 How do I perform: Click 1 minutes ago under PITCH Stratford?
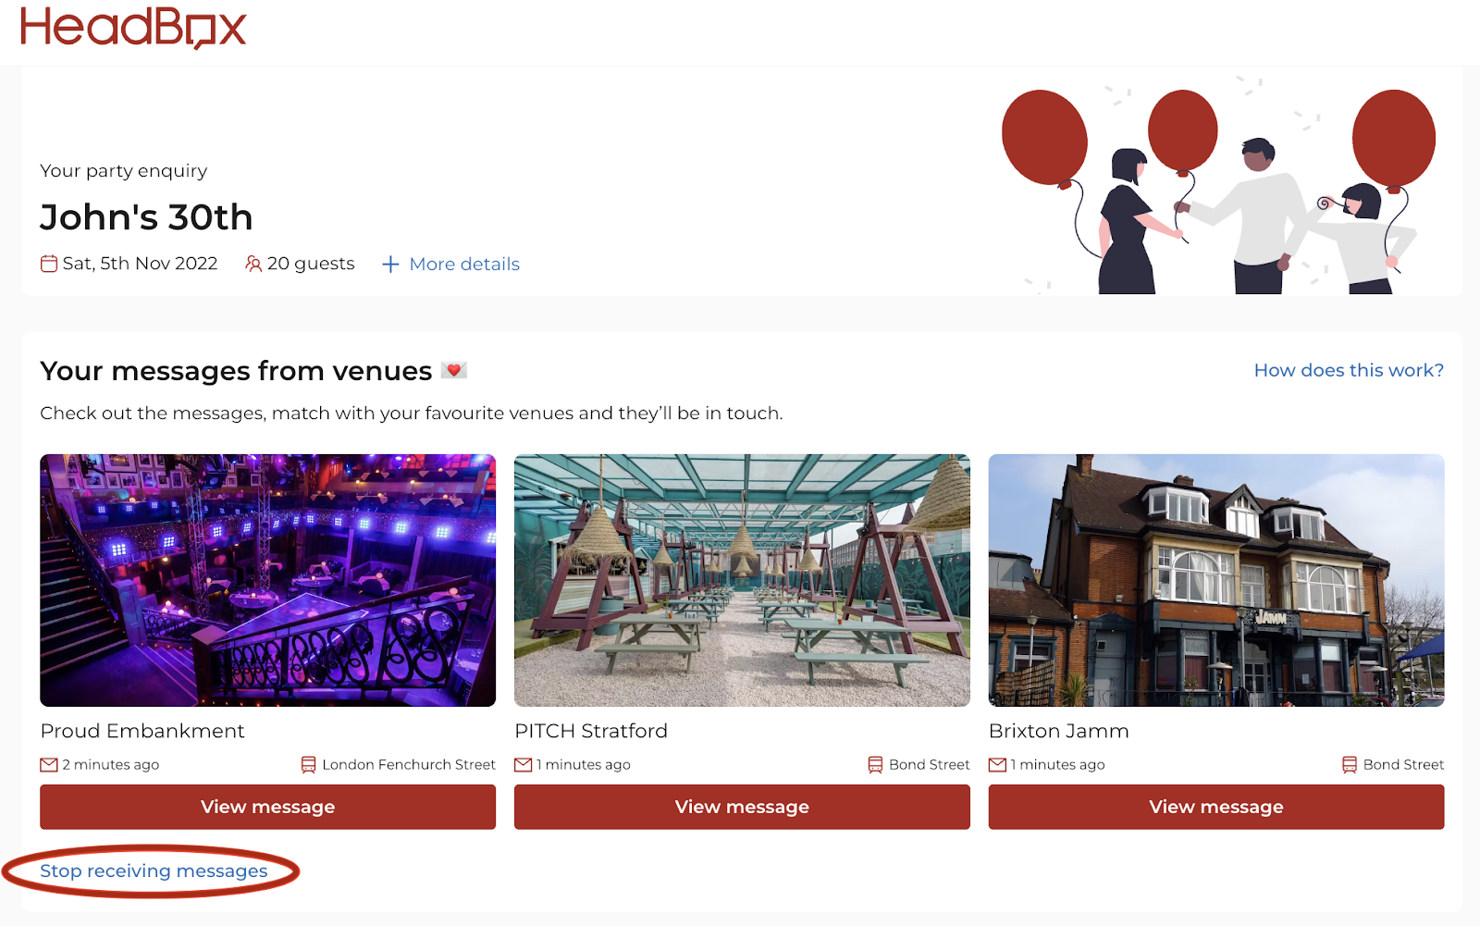(x=584, y=765)
